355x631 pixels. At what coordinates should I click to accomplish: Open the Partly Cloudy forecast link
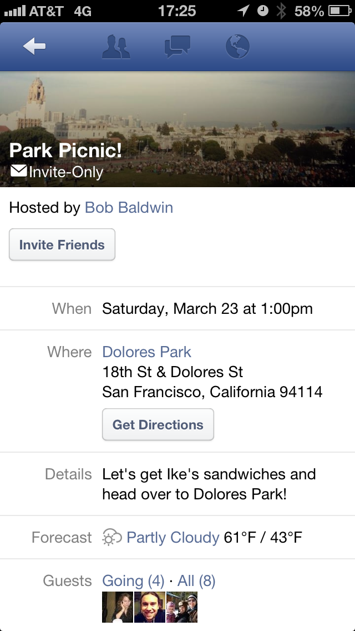(173, 538)
